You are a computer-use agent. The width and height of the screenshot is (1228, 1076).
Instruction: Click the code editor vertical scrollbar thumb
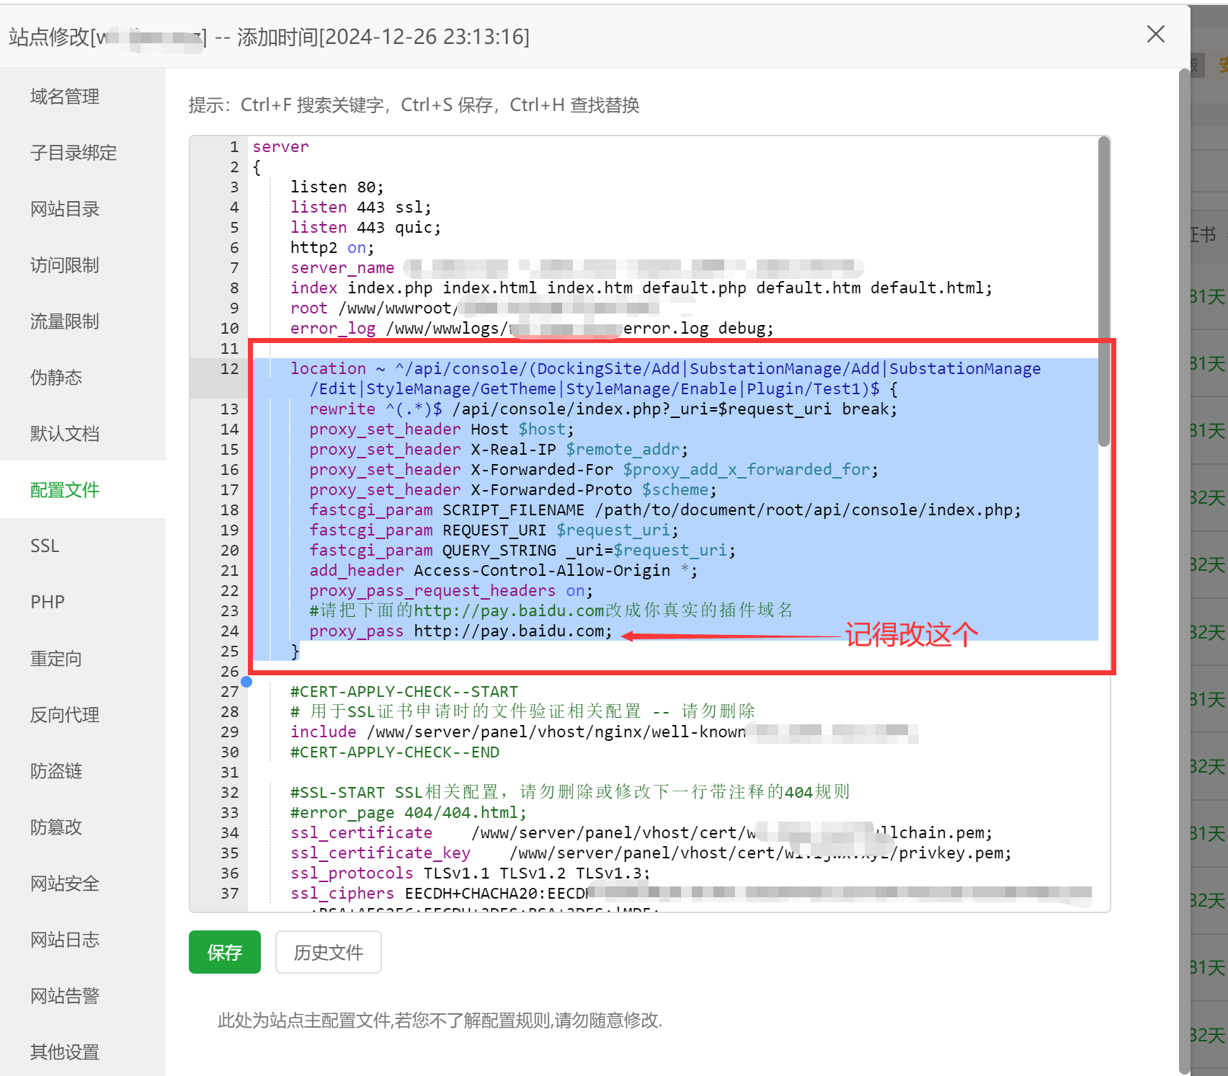point(1103,288)
